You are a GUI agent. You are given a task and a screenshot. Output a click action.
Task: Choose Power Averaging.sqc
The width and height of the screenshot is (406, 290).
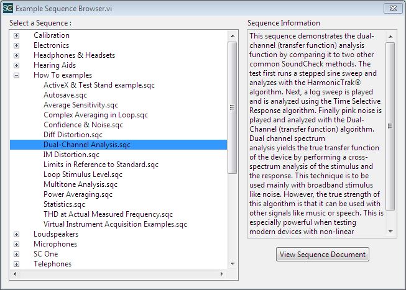click(x=78, y=194)
